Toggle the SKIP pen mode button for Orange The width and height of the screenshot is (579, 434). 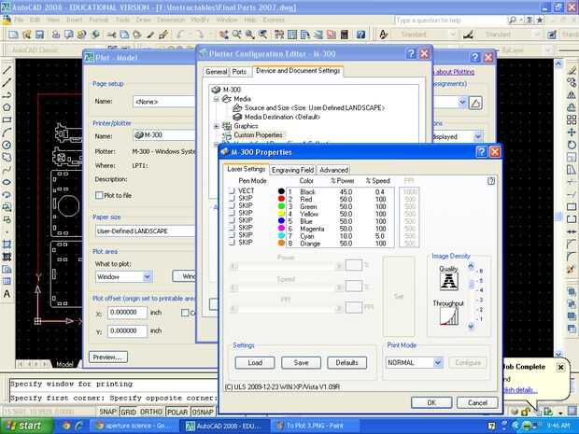tap(232, 243)
